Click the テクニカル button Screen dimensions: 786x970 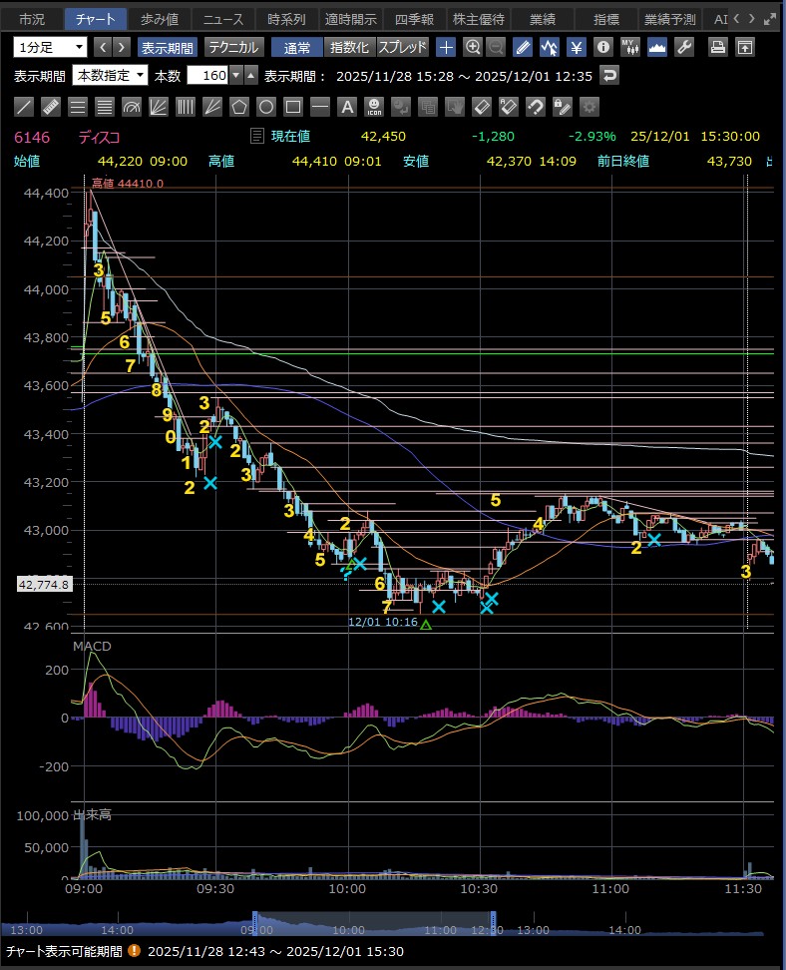(233, 47)
